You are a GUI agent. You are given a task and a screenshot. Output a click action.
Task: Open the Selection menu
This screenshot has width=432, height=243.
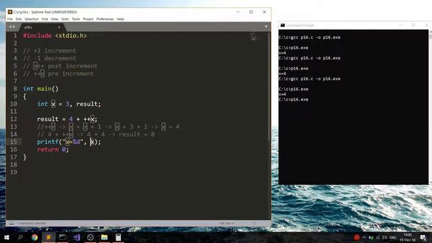(32, 19)
